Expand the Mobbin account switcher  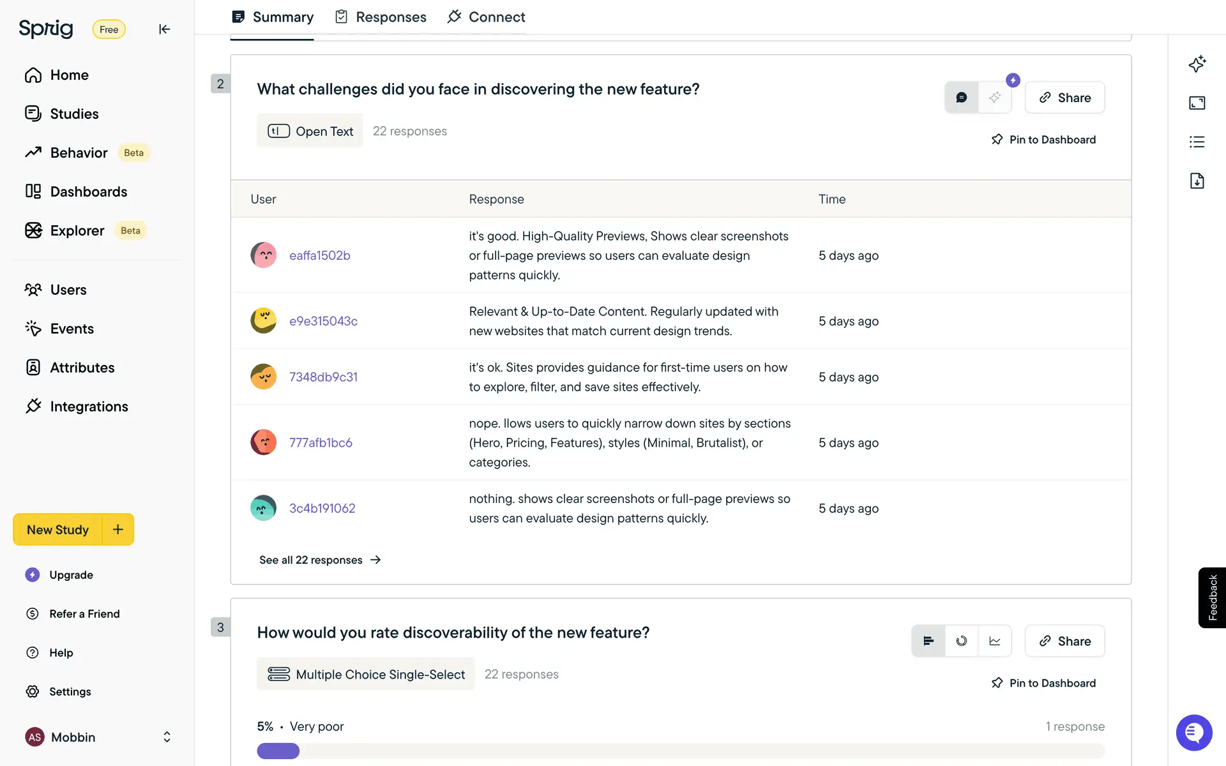167,737
